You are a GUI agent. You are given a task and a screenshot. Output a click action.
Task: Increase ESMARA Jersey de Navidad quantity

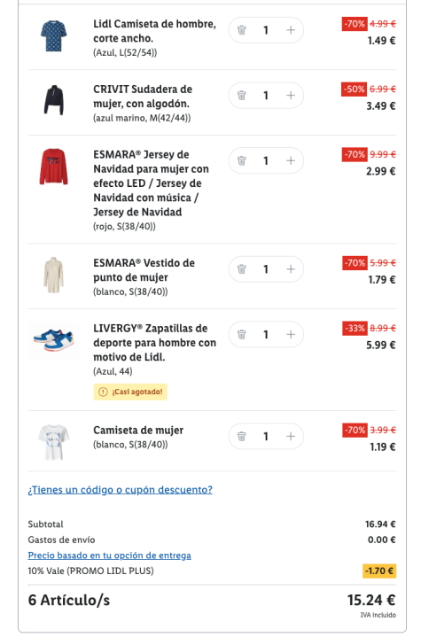(291, 161)
